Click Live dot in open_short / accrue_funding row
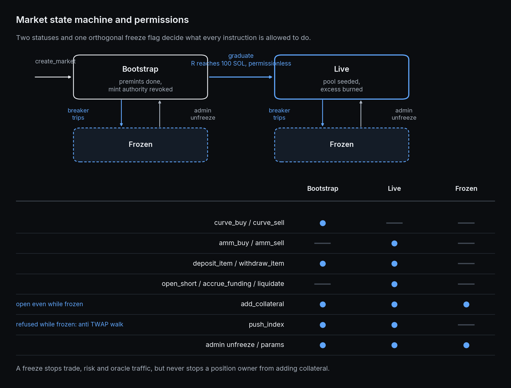511x388 pixels. (394, 284)
